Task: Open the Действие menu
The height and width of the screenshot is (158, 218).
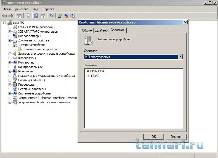Action: tap(22, 9)
